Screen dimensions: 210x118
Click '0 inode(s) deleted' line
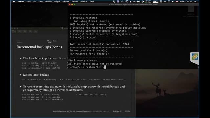[83, 37]
